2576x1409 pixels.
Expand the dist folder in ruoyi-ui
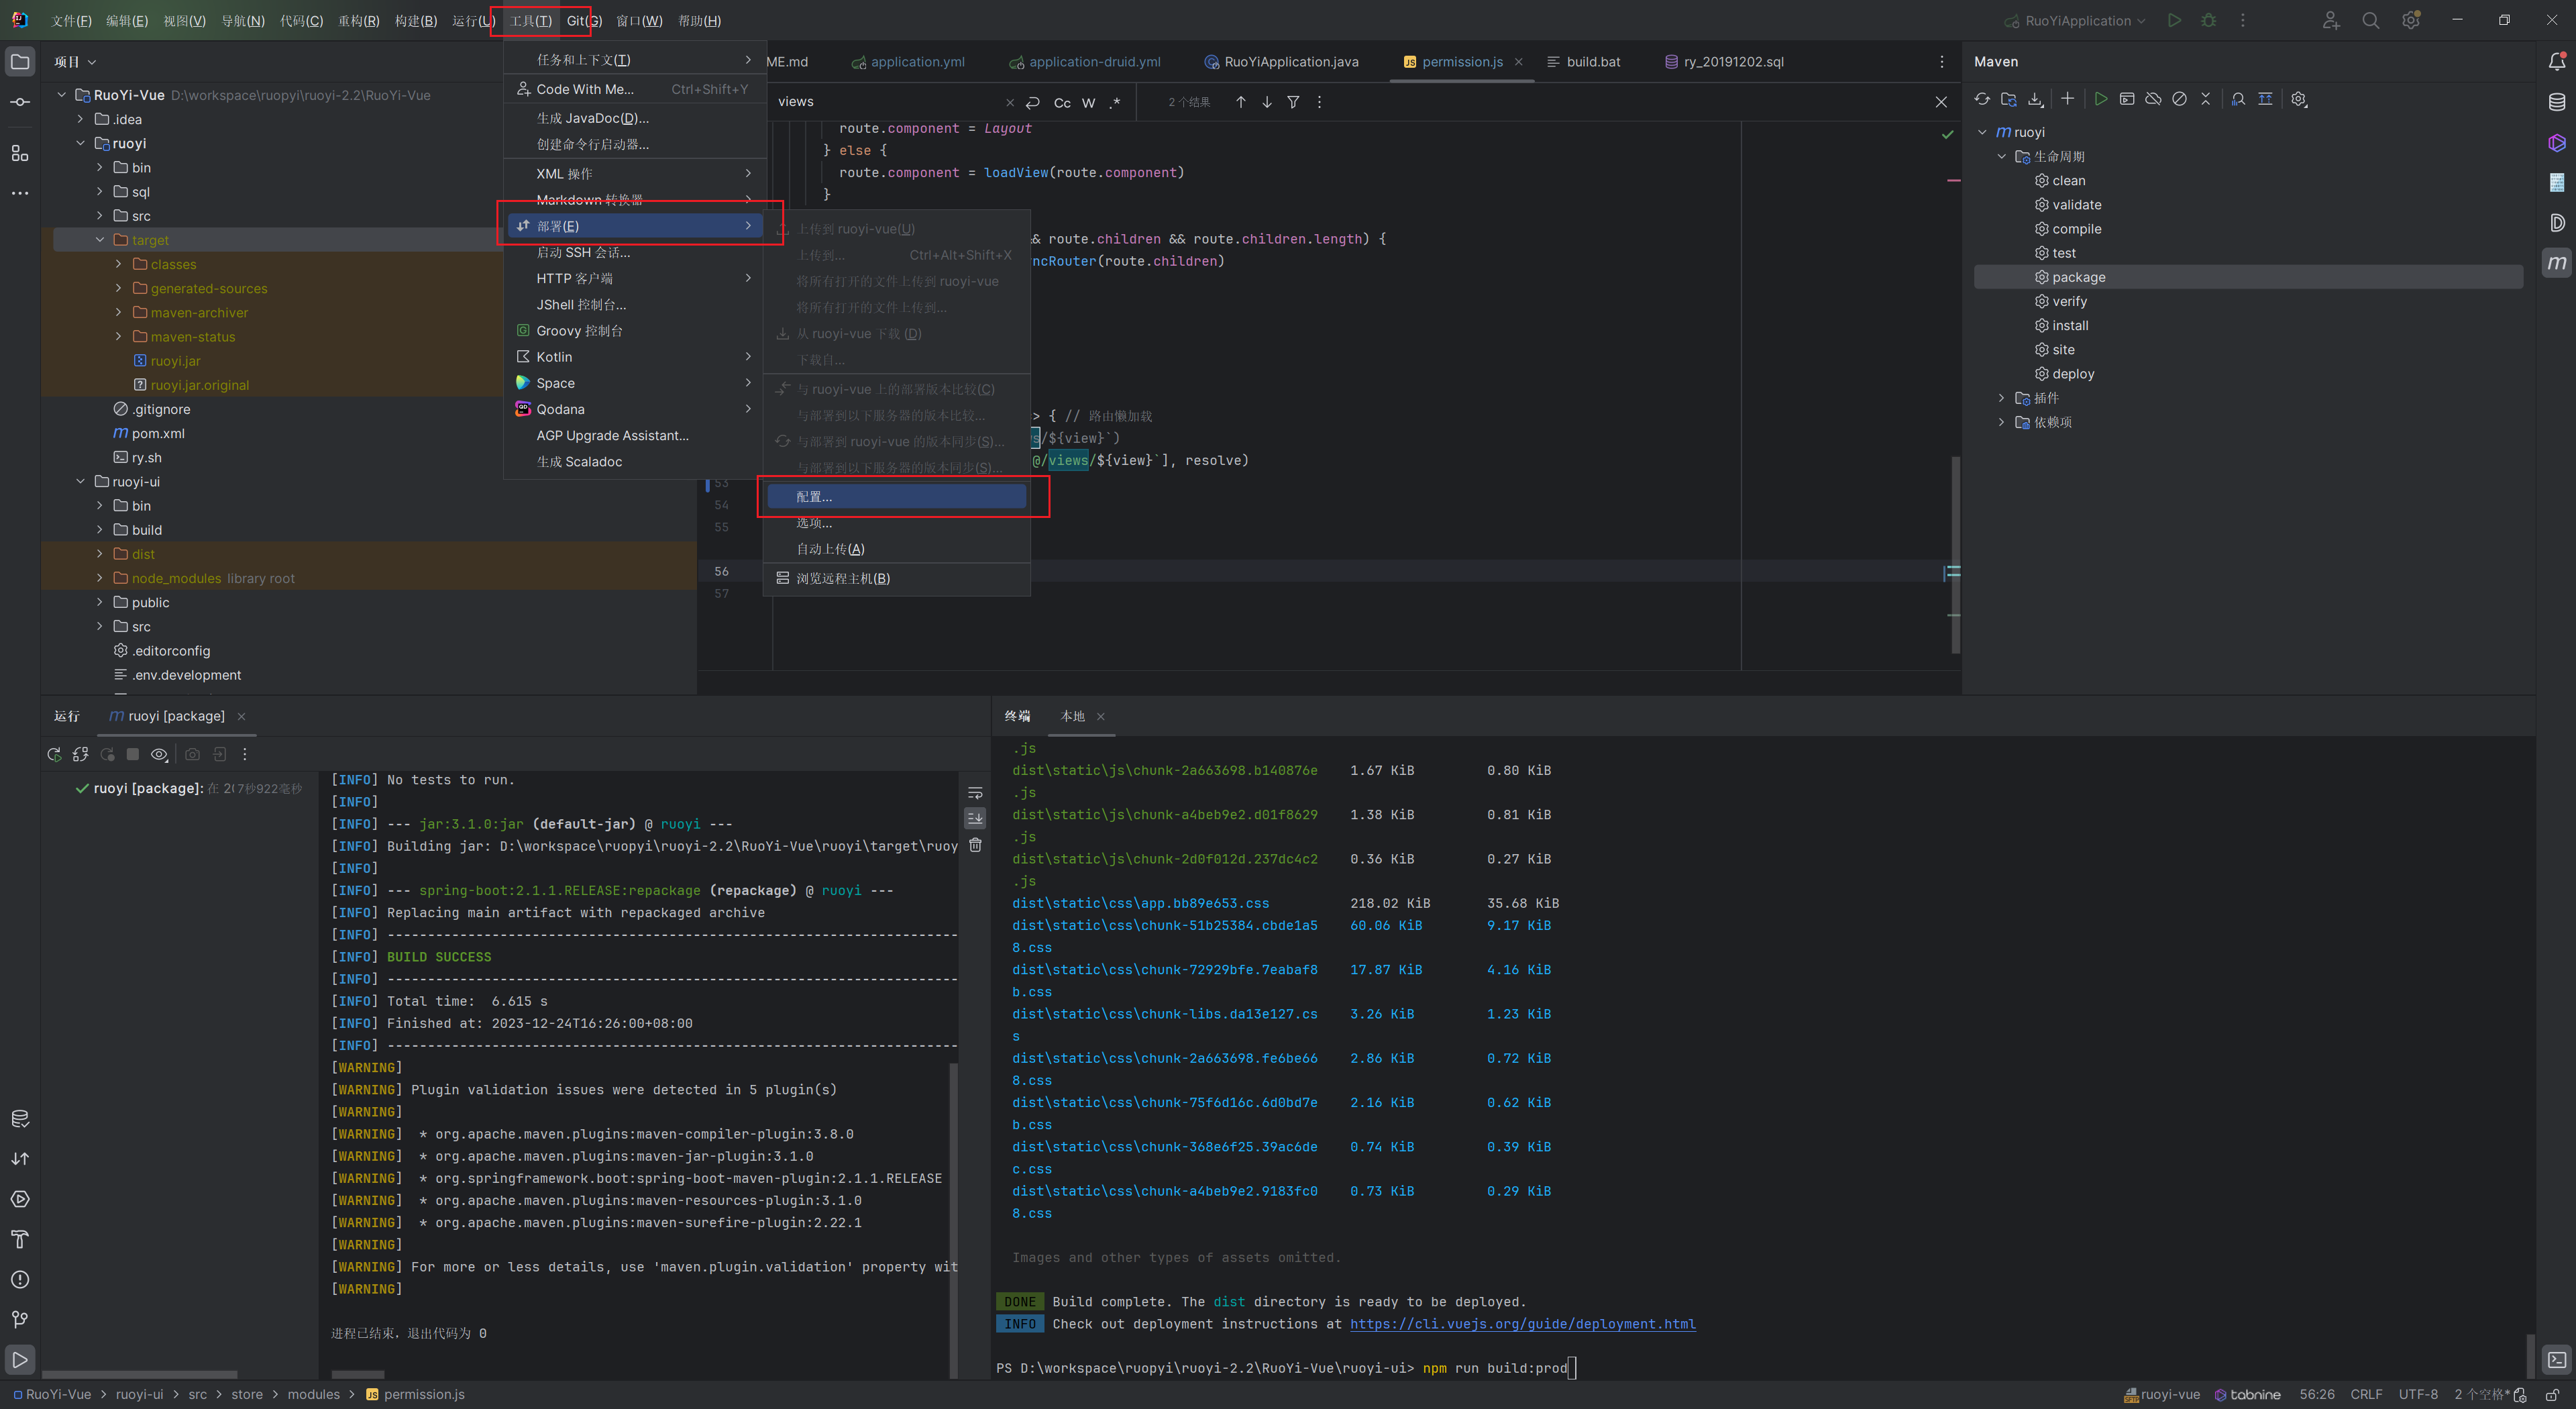(100, 554)
